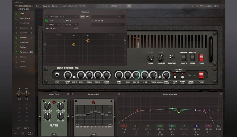Screen dimensions: 237x137
Task: Open the Oversampling None dropdown
Action: point(219,6)
